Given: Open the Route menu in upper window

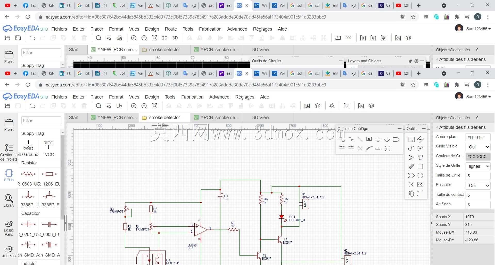Looking at the screenshot, I should click(171, 29).
